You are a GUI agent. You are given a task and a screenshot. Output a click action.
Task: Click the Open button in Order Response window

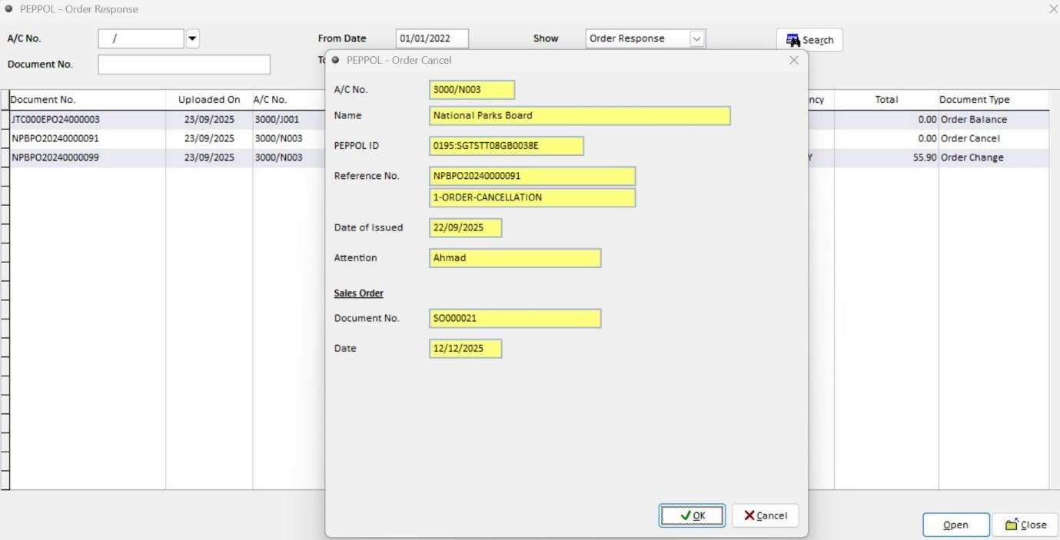(x=955, y=525)
